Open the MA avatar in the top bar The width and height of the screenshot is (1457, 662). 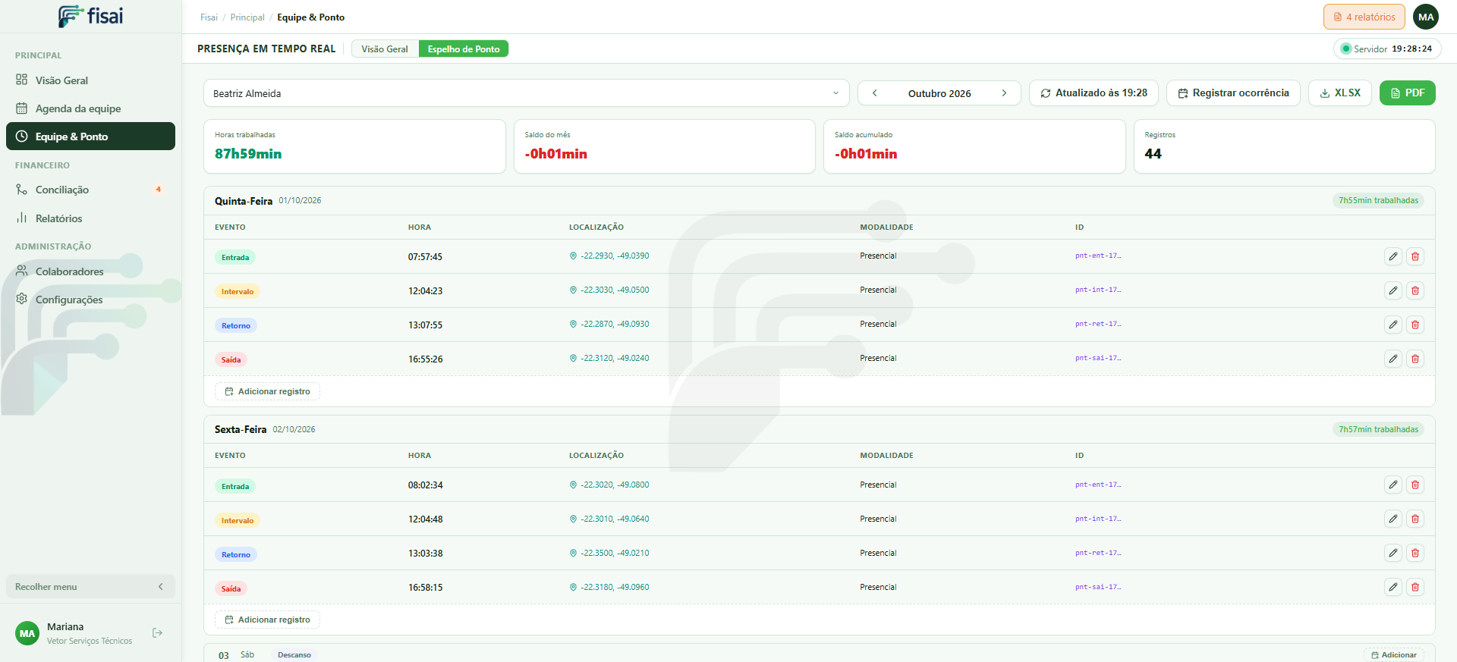[1426, 17]
